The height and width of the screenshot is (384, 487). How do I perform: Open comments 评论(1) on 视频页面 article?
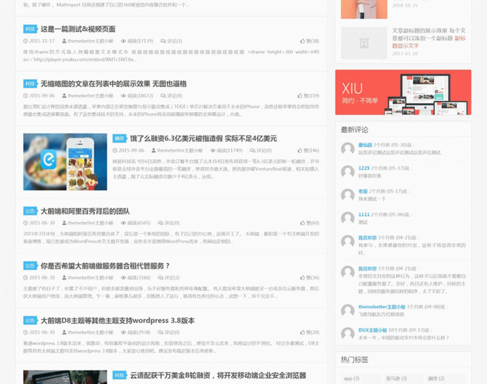coord(171,41)
